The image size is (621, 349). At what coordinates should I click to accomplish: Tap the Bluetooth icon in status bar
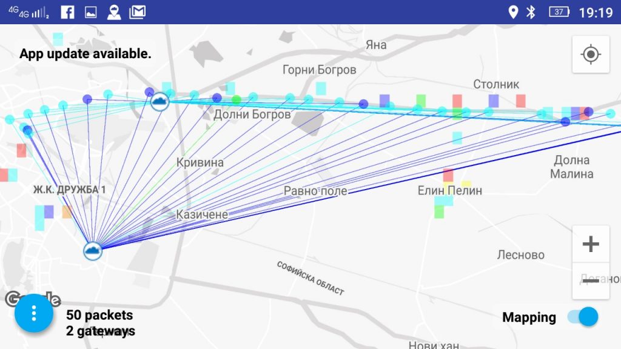pos(531,12)
